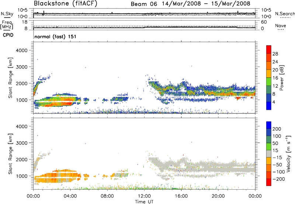Click the '24' value on the power color bar

[x=275, y=62]
